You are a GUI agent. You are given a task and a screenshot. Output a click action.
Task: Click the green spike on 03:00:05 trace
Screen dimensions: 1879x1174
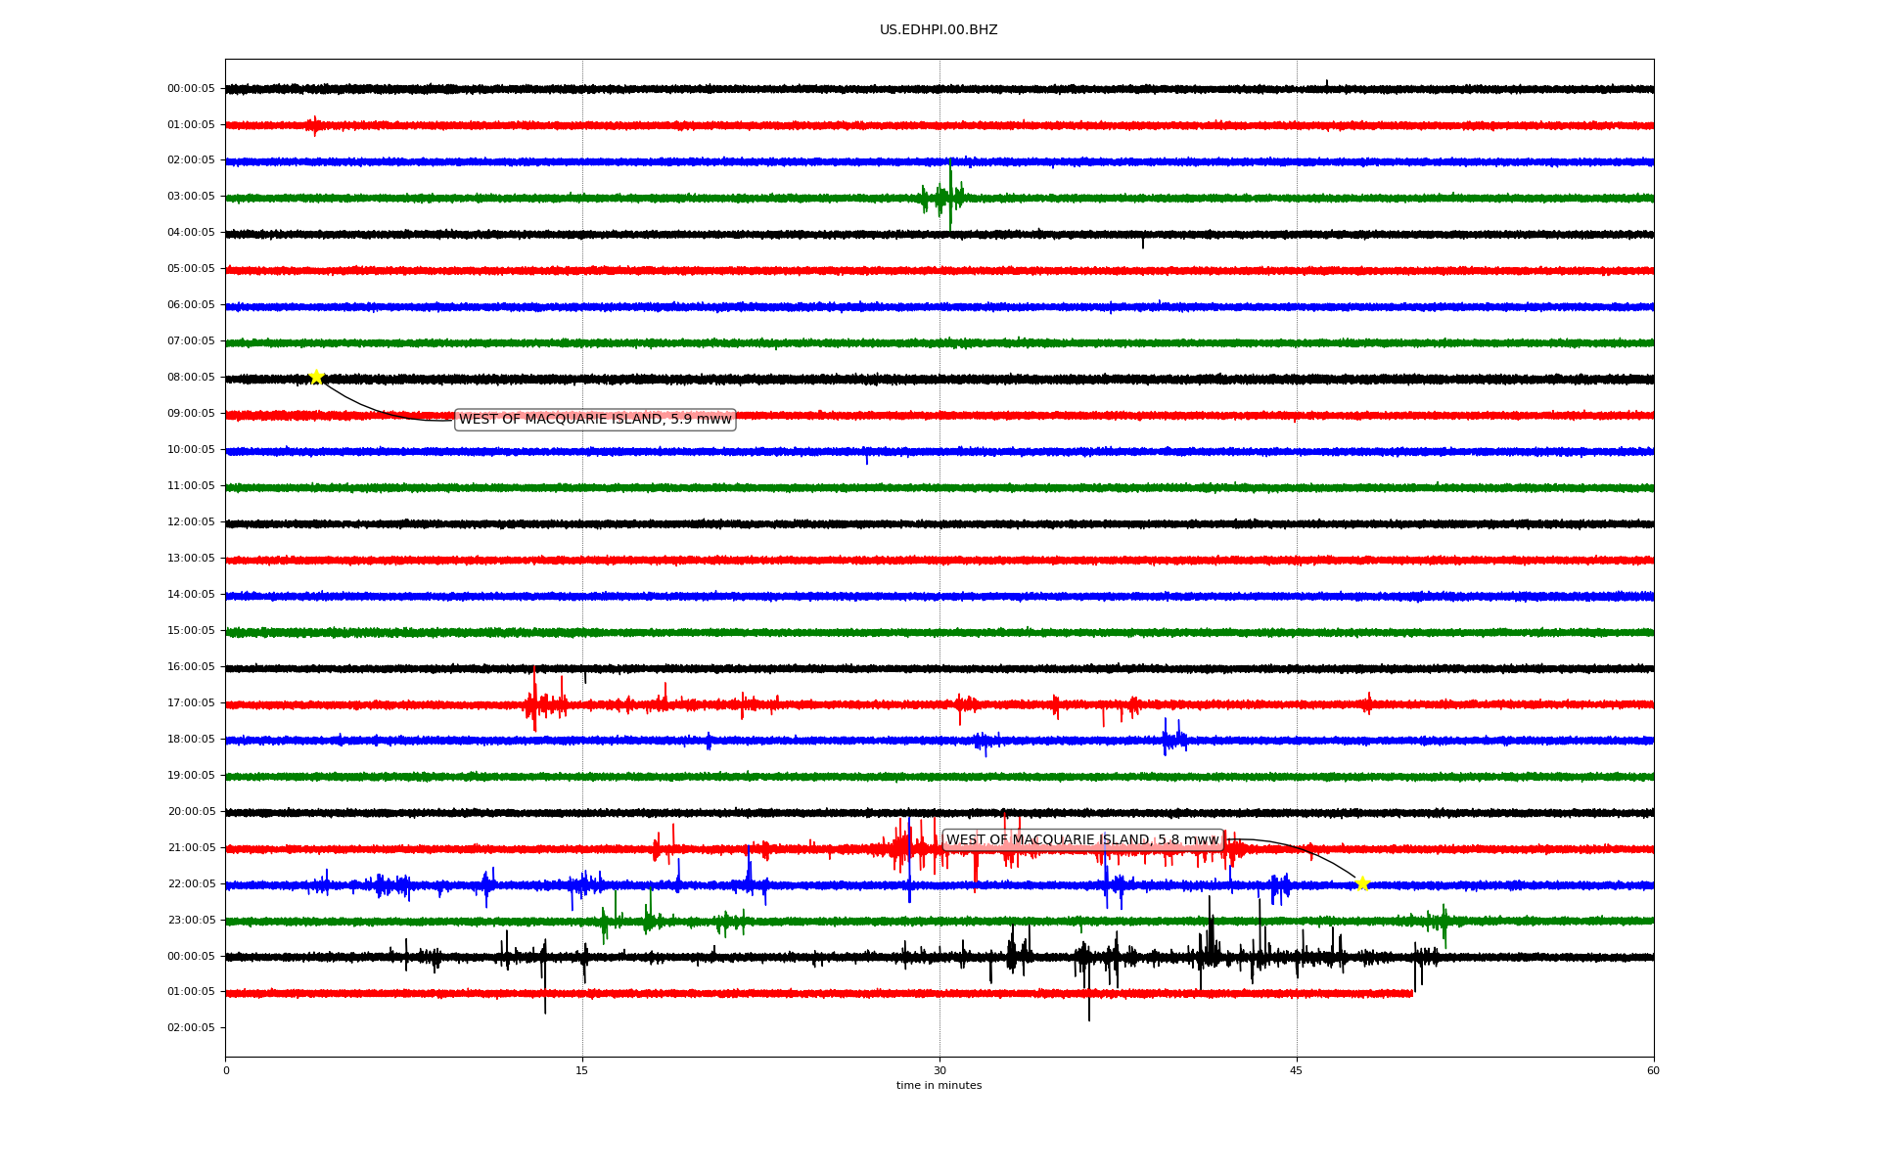[949, 196]
